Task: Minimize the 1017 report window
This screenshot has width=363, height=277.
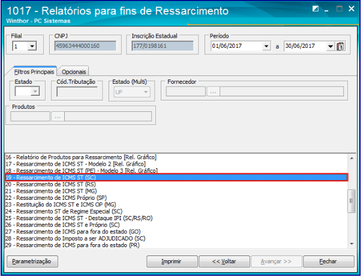Action: coord(326,10)
